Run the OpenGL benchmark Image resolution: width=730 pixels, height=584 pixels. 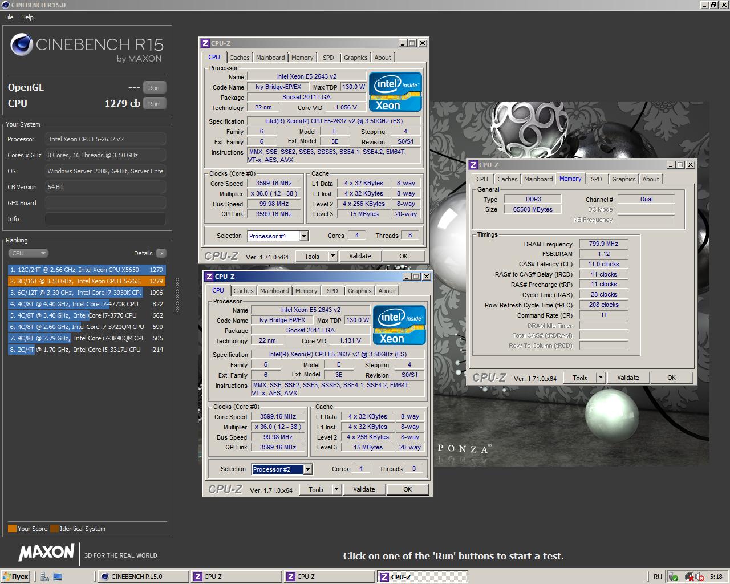tap(154, 88)
